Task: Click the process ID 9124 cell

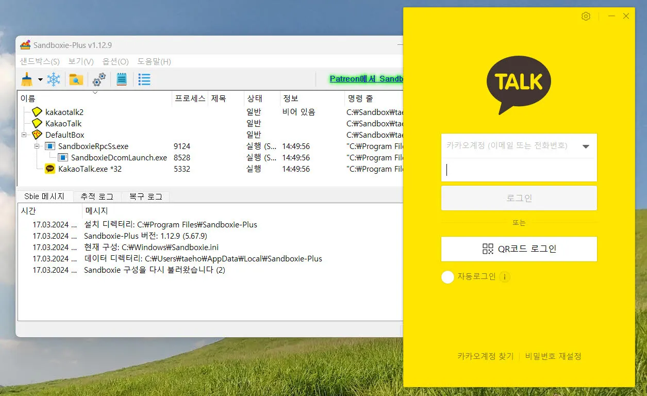Action: click(182, 146)
